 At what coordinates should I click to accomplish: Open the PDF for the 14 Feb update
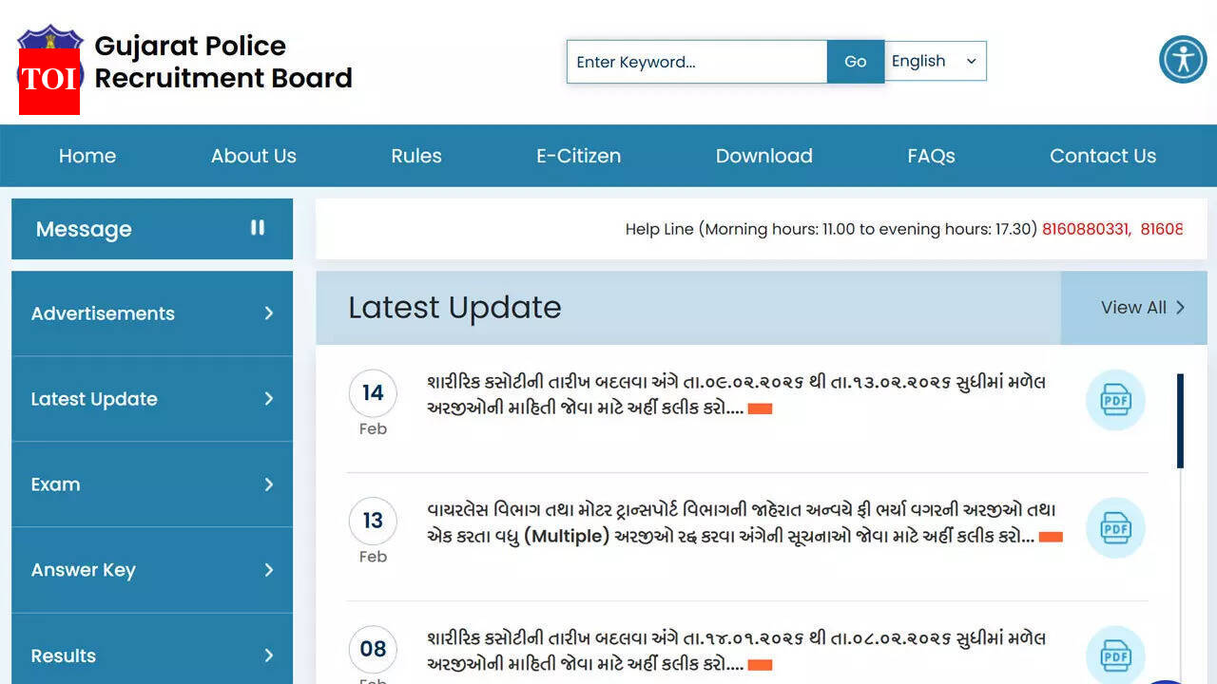(x=1114, y=400)
